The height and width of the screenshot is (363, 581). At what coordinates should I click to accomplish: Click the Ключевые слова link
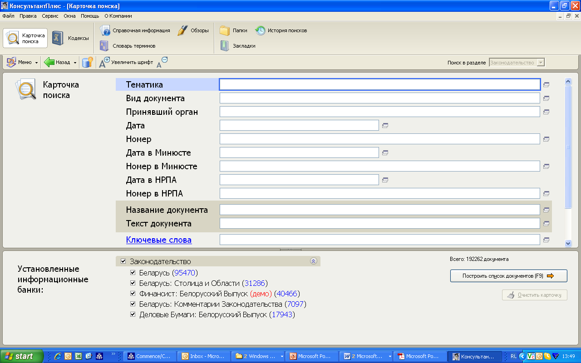159,240
